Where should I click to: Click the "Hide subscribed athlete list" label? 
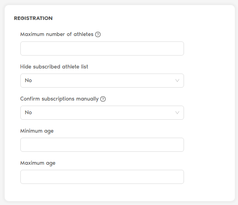coord(54,67)
